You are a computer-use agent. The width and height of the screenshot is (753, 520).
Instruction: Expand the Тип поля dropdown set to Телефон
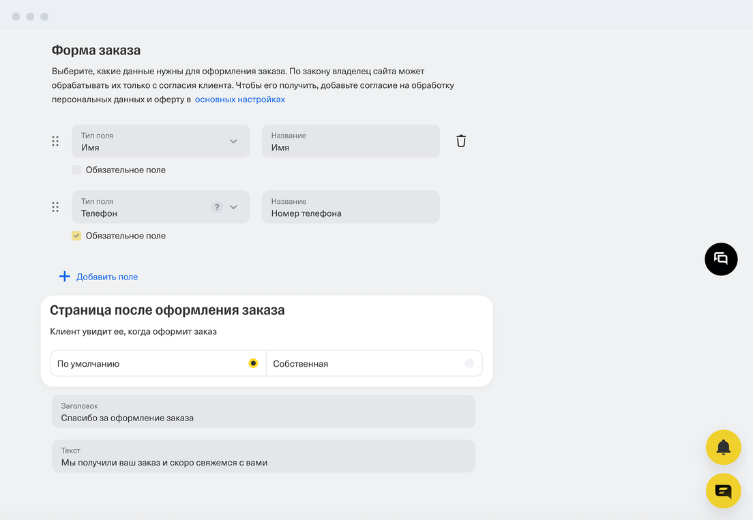click(233, 207)
